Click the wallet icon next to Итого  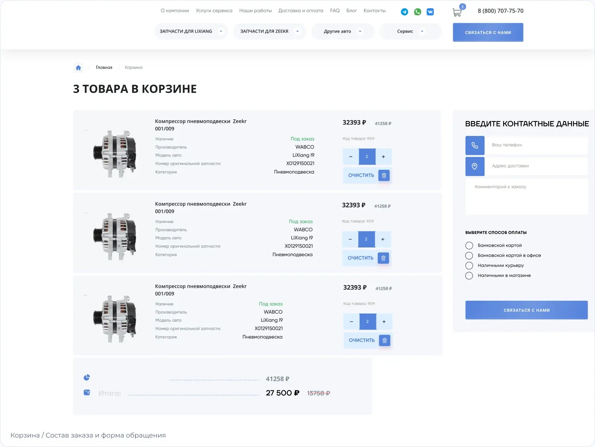[x=87, y=392]
